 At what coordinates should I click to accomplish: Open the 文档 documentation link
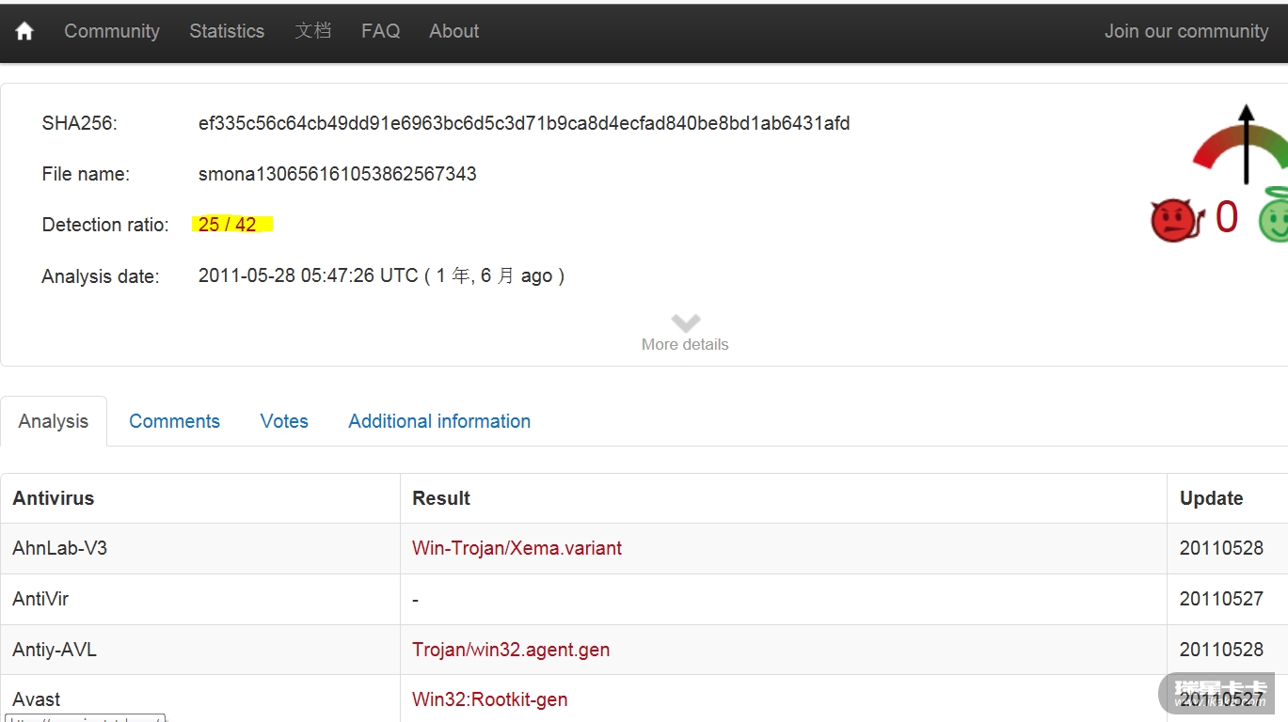[x=312, y=31]
